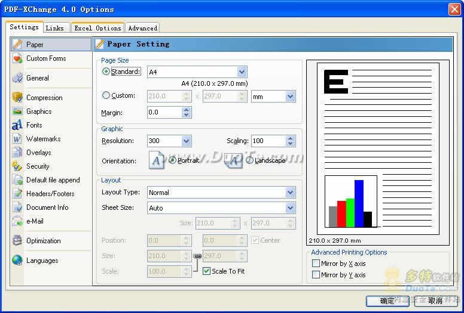
Task: Choose Portrait orientation radio button
Action: tap(172, 160)
